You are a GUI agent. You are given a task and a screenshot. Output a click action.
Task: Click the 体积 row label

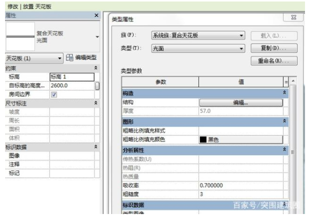pos(14,138)
